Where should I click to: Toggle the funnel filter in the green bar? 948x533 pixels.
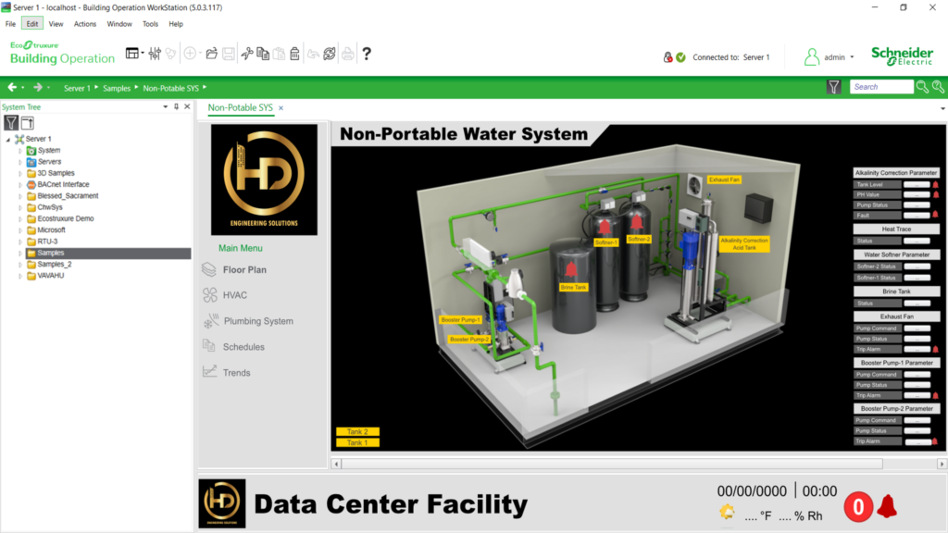point(834,87)
